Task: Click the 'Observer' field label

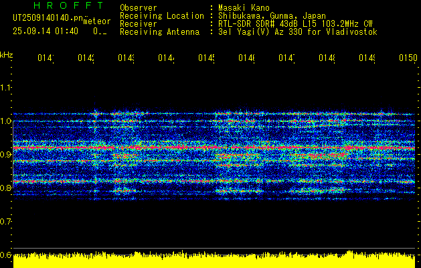Action: click(139, 7)
